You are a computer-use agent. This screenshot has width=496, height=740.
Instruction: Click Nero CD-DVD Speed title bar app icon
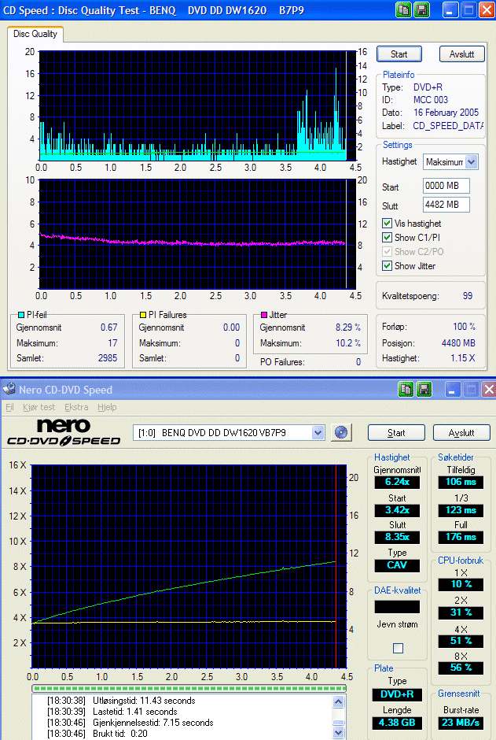[9, 390]
